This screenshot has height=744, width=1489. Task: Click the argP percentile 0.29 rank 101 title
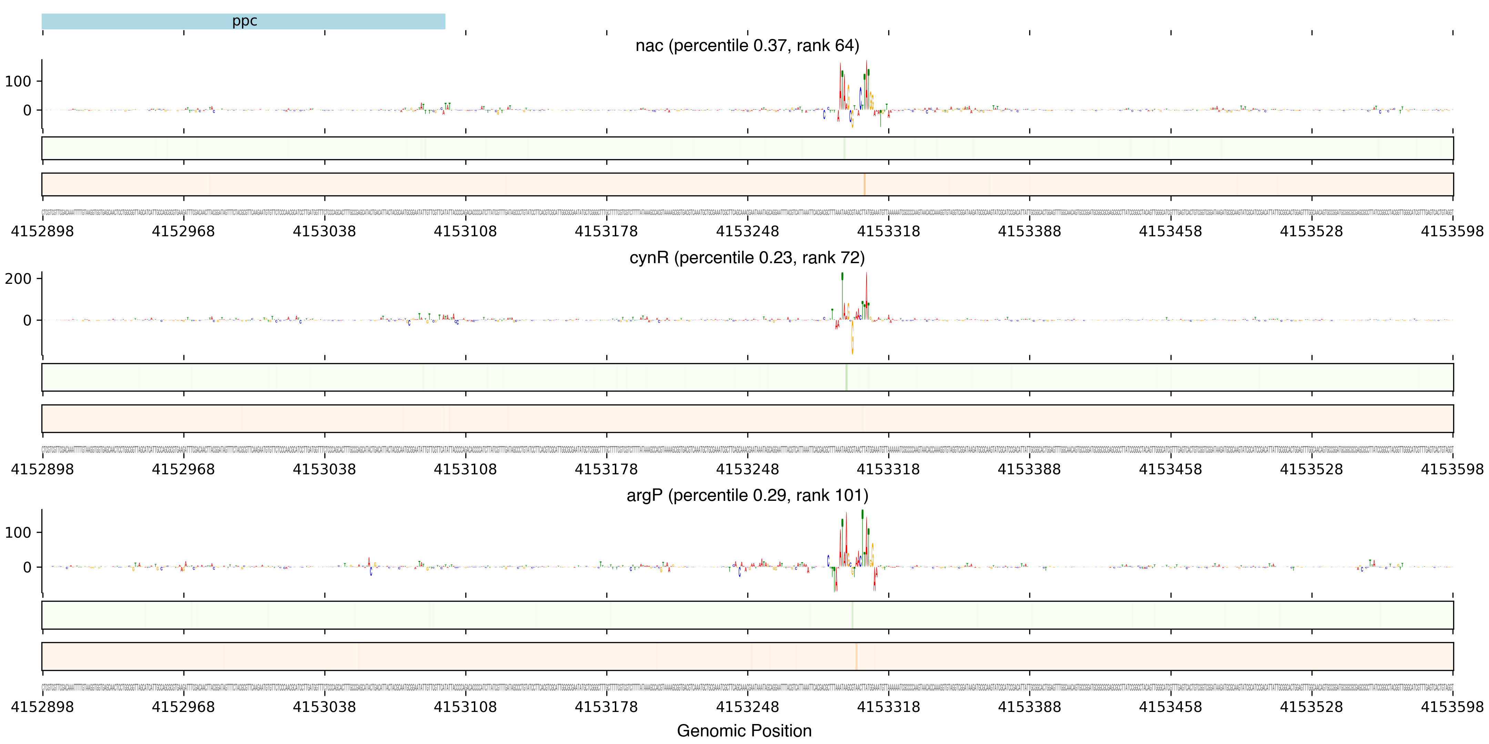(747, 495)
